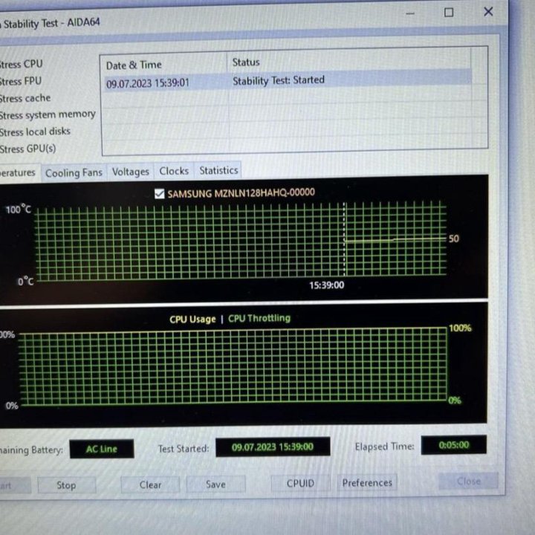Click the 15:39:00 timeline marker on temperature graph
This screenshot has width=535, height=535.
click(x=326, y=285)
